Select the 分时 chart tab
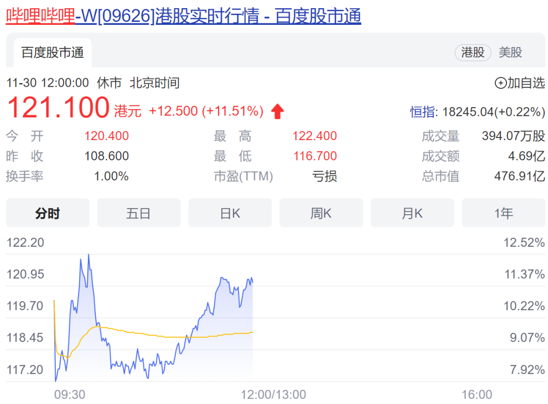 coord(48,213)
